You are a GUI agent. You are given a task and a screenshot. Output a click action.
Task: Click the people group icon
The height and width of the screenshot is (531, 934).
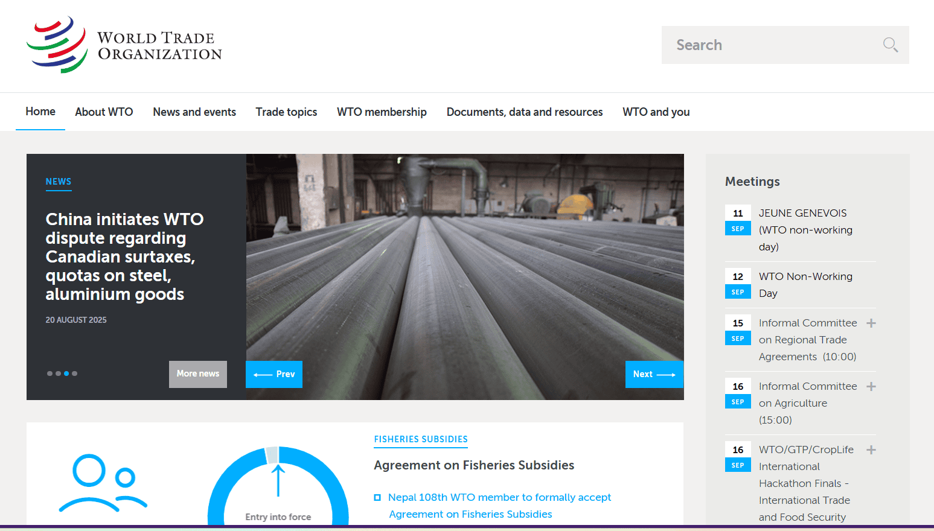pyautogui.click(x=103, y=483)
